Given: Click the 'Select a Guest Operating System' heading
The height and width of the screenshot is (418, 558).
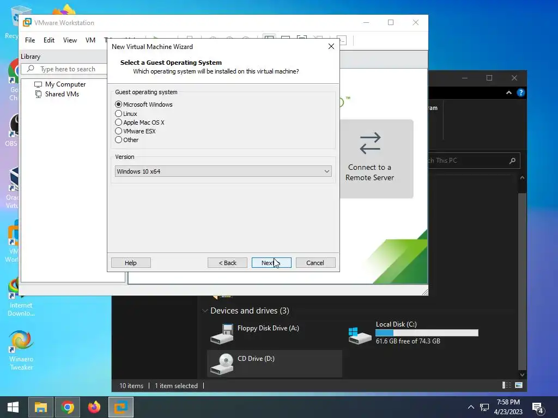Looking at the screenshot, I should coord(171,63).
